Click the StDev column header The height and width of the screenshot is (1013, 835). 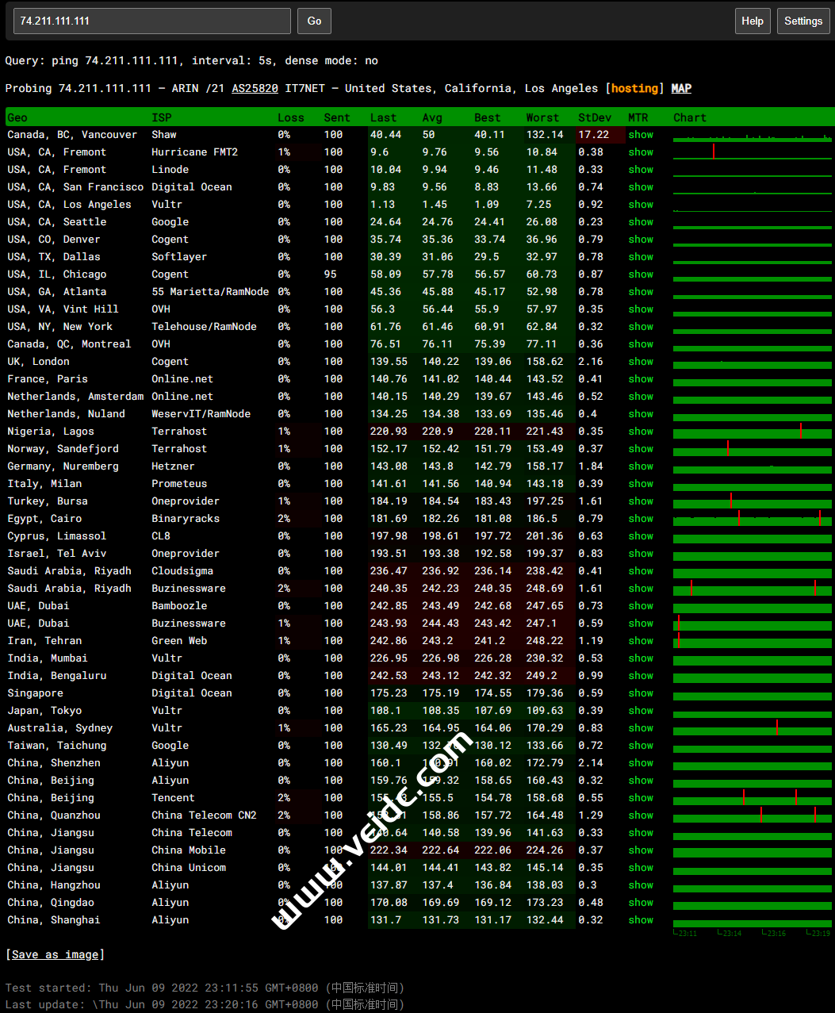[594, 117]
